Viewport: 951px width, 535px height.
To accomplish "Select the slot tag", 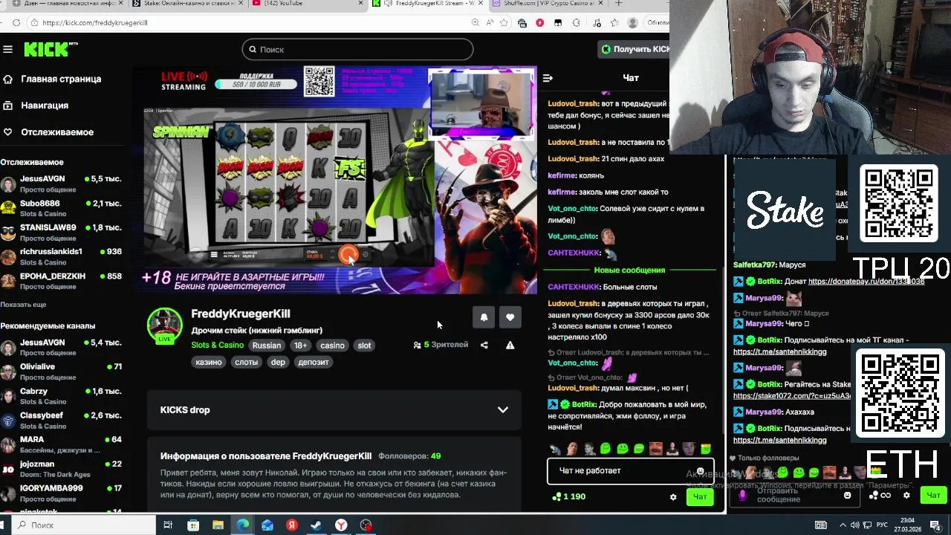I will click(364, 346).
